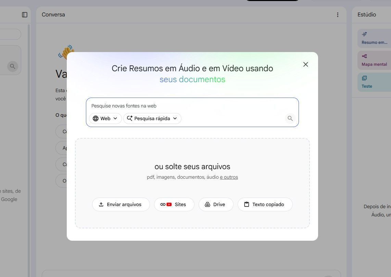Viewport: 391px width, 277px height.
Task: Click the Enviar arquivos button
Action: coord(121,204)
